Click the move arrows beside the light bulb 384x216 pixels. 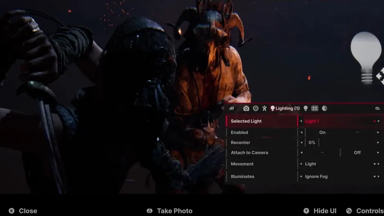point(380,75)
